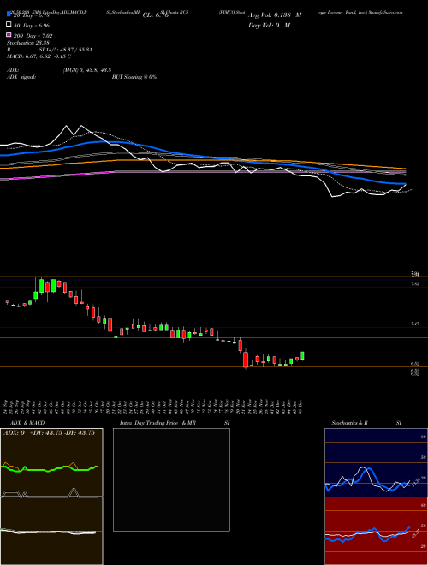Select the '200 Day = 7.02' legend text
The height and width of the screenshot is (565, 428).
33,36
